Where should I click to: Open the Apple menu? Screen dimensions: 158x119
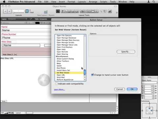pos(4,2)
